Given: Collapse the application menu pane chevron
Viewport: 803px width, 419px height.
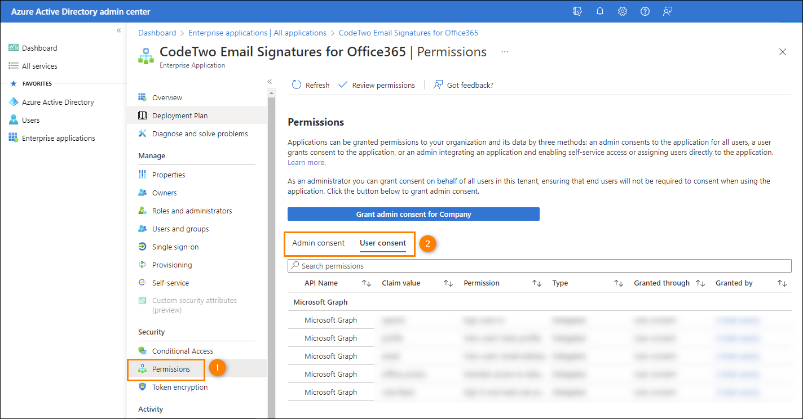Looking at the screenshot, I should tap(270, 82).
